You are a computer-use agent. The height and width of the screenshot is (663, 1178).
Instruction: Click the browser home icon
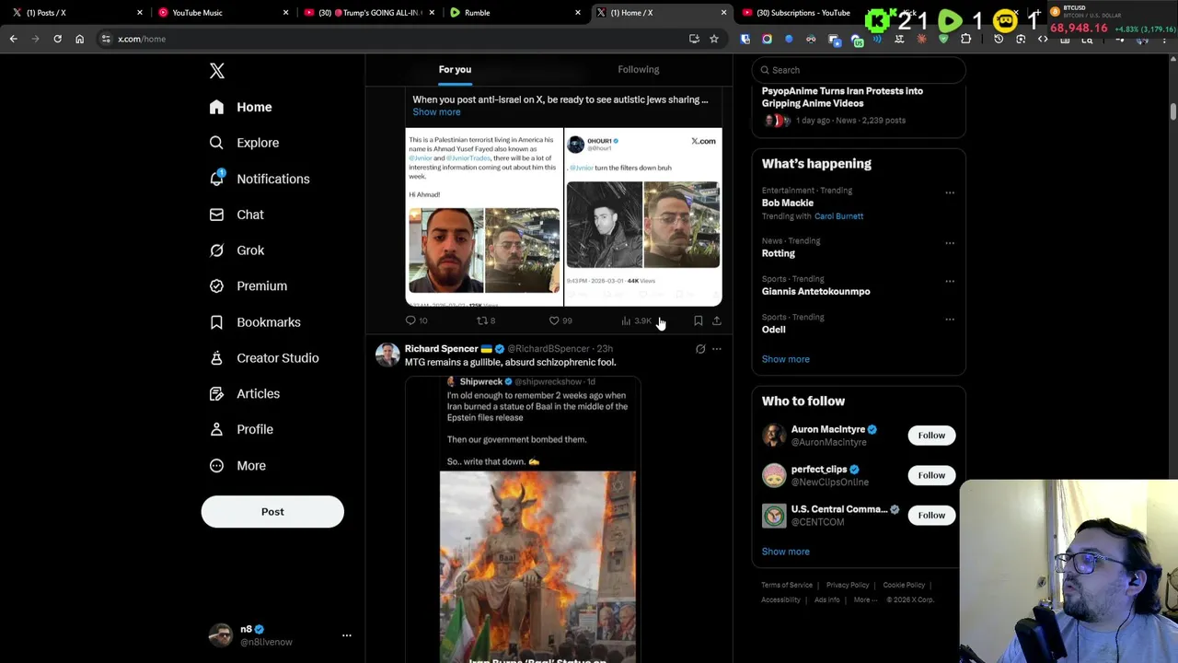pyautogui.click(x=79, y=39)
